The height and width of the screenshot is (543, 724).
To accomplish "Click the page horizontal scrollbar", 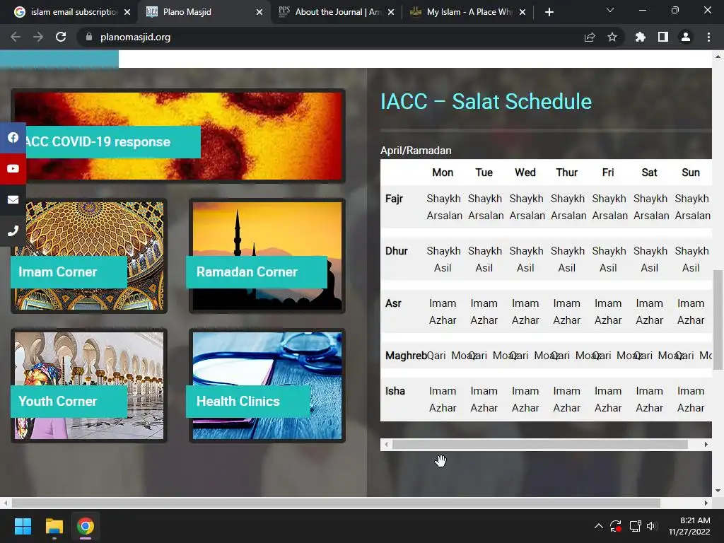I will click(336, 503).
